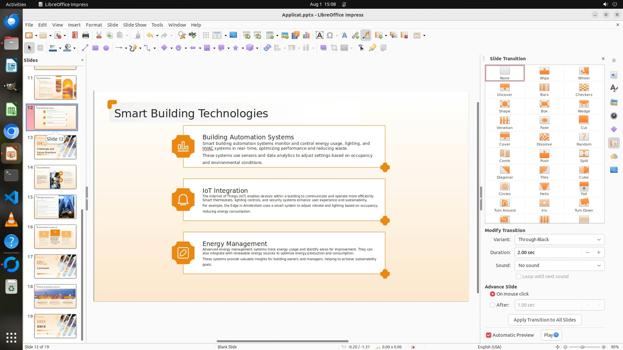The image size is (623, 350).
Task: Select On mouse click radio button
Action: click(x=493, y=294)
